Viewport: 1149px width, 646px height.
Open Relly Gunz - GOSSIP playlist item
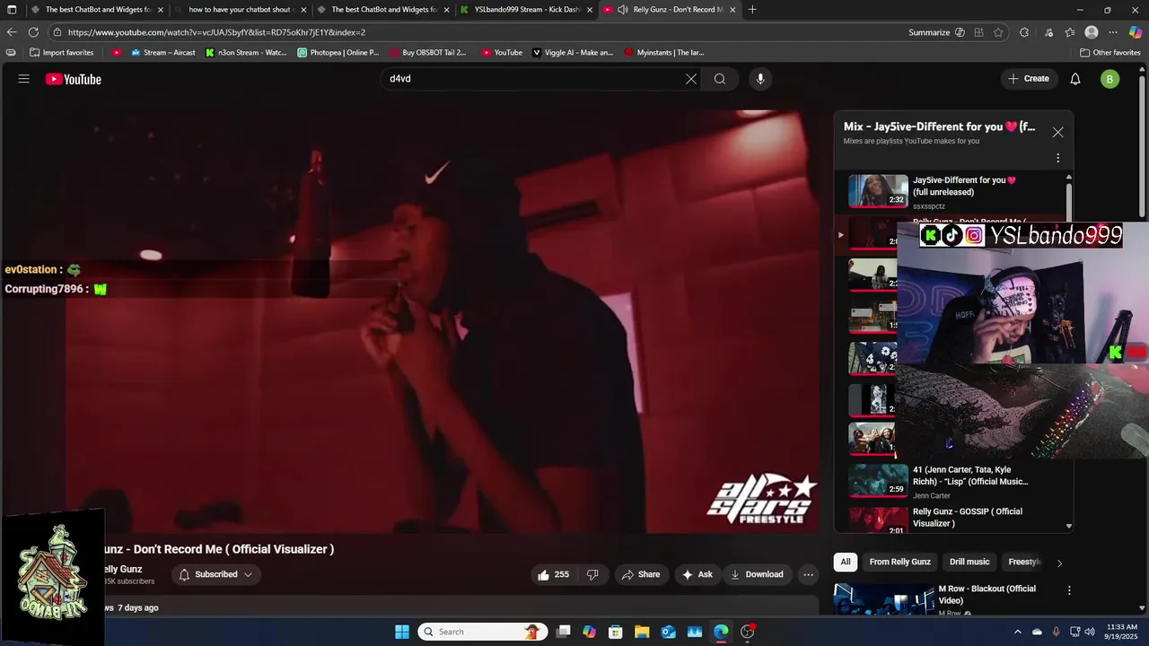pyautogui.click(x=952, y=519)
